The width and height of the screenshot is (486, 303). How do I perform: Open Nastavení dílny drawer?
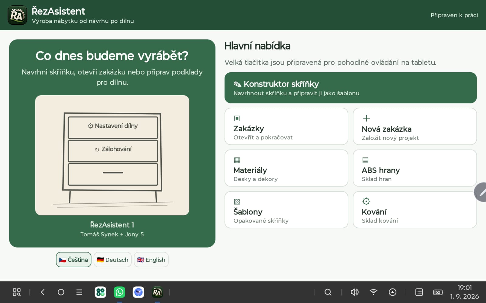pos(113,127)
